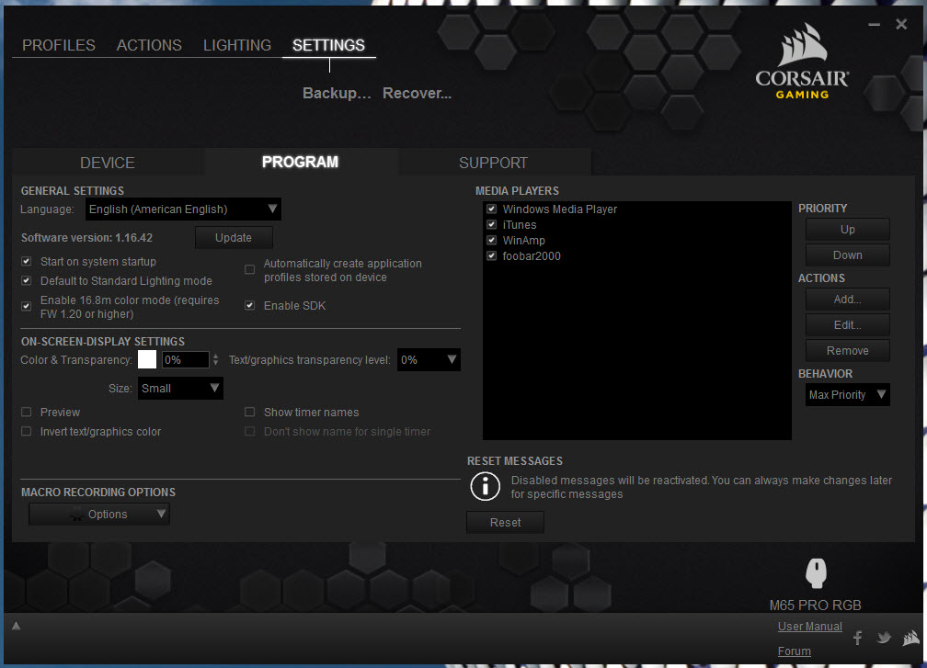Open the OSD Size dropdown

tap(180, 388)
